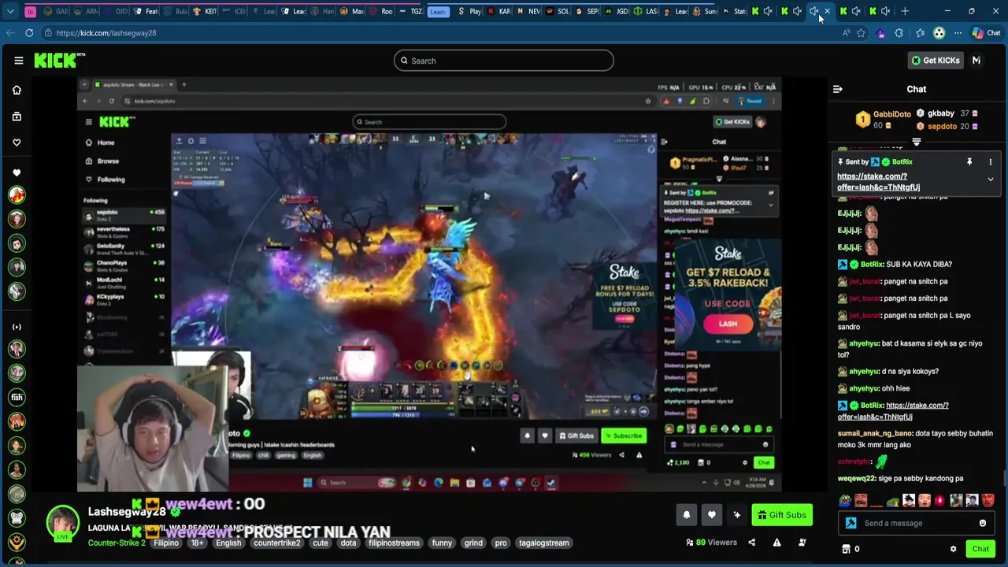
Task: Open Following heart outline icon in sidebar
Action: click(x=17, y=143)
